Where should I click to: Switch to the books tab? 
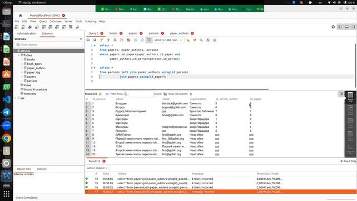[x=113, y=33]
